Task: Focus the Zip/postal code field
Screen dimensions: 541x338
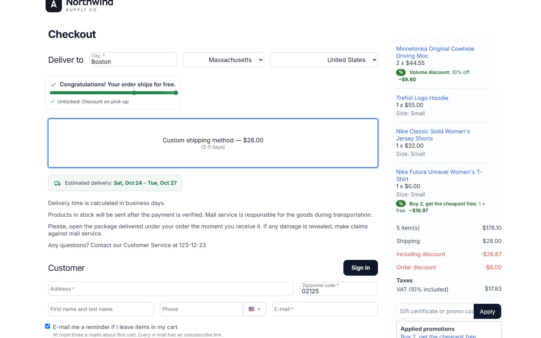Action: click(339, 289)
